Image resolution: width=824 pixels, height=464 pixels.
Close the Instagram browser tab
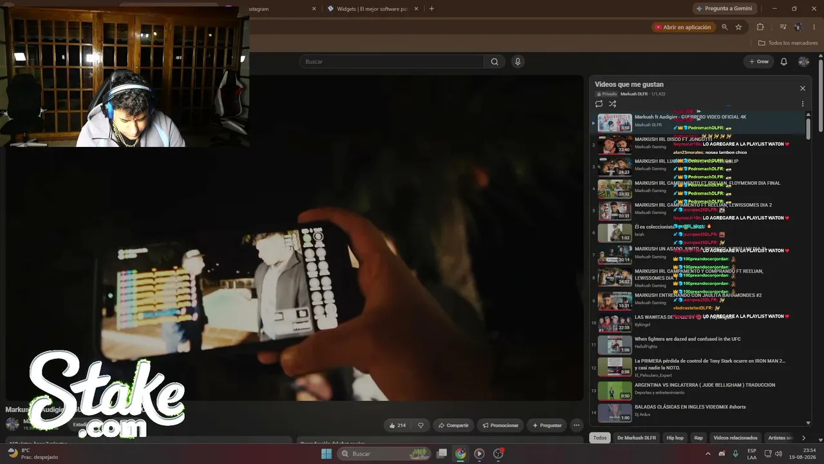314,9
